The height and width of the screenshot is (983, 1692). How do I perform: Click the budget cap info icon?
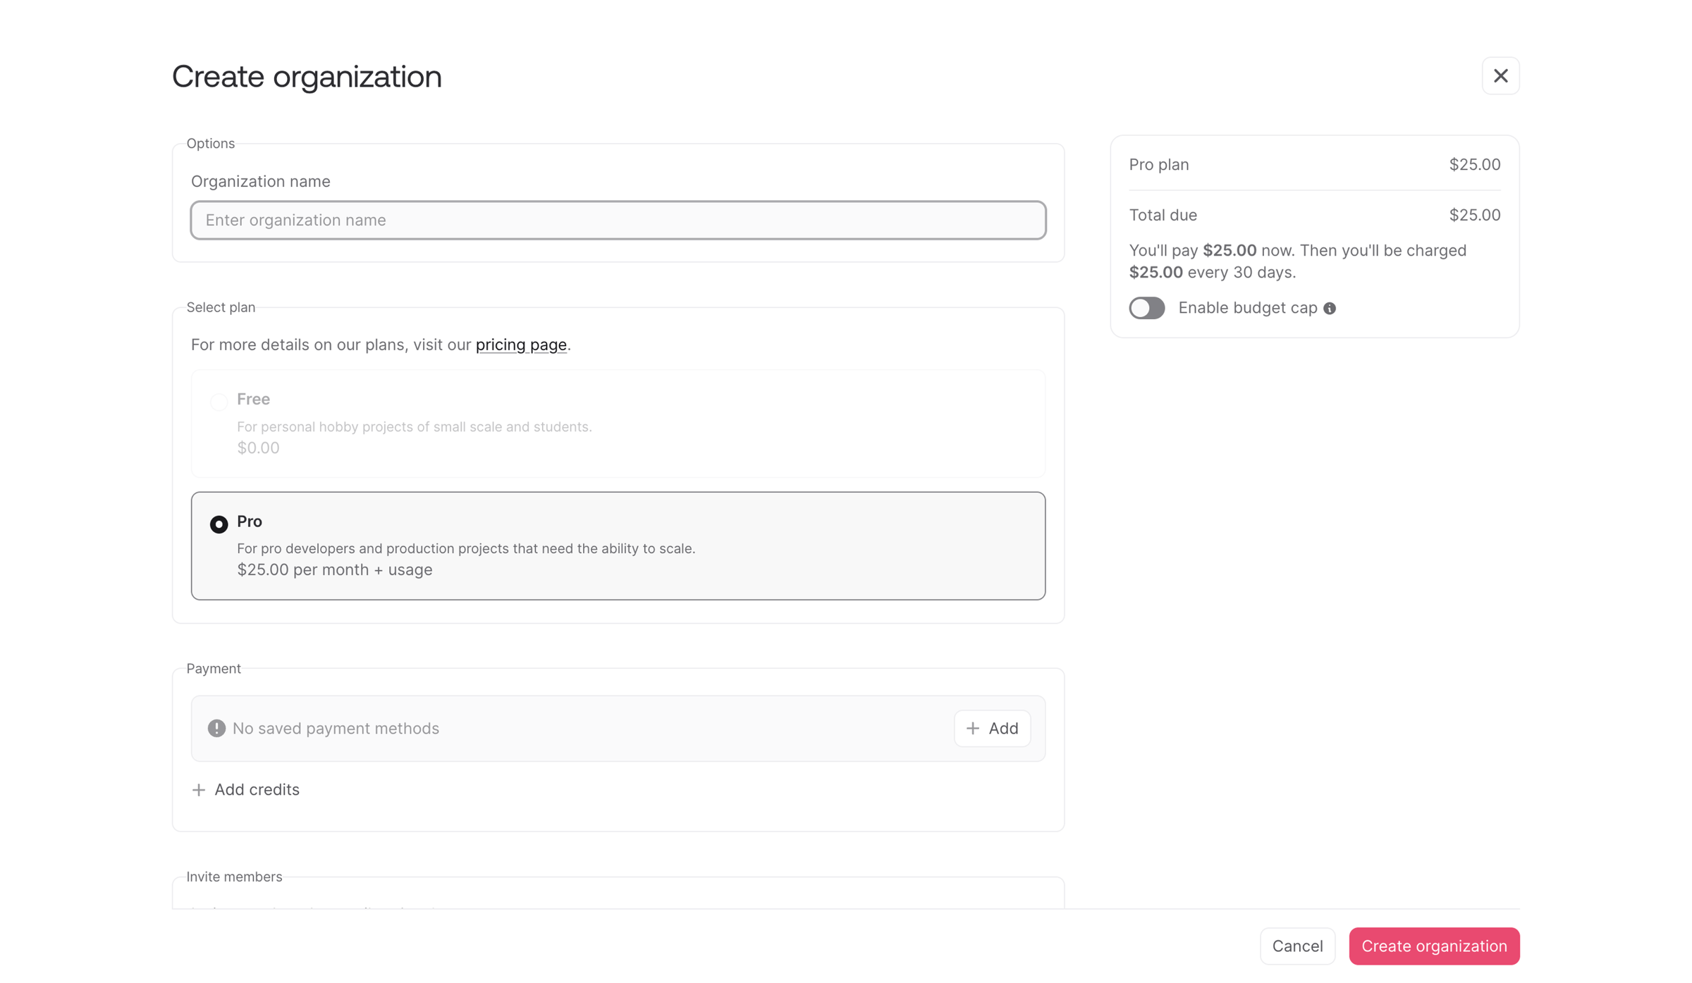(1329, 309)
